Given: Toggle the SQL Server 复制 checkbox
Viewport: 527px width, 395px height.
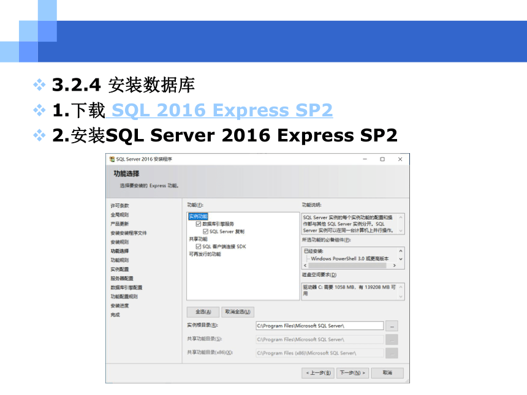Looking at the screenshot, I should [x=206, y=231].
